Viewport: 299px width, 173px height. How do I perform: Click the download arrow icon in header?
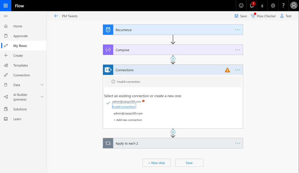[x=262, y=6]
